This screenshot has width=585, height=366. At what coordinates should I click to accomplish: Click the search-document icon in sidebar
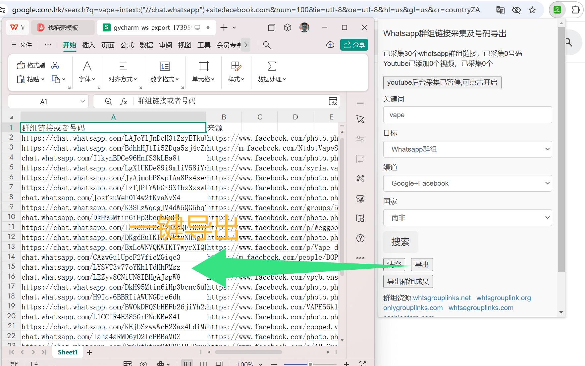point(360,218)
